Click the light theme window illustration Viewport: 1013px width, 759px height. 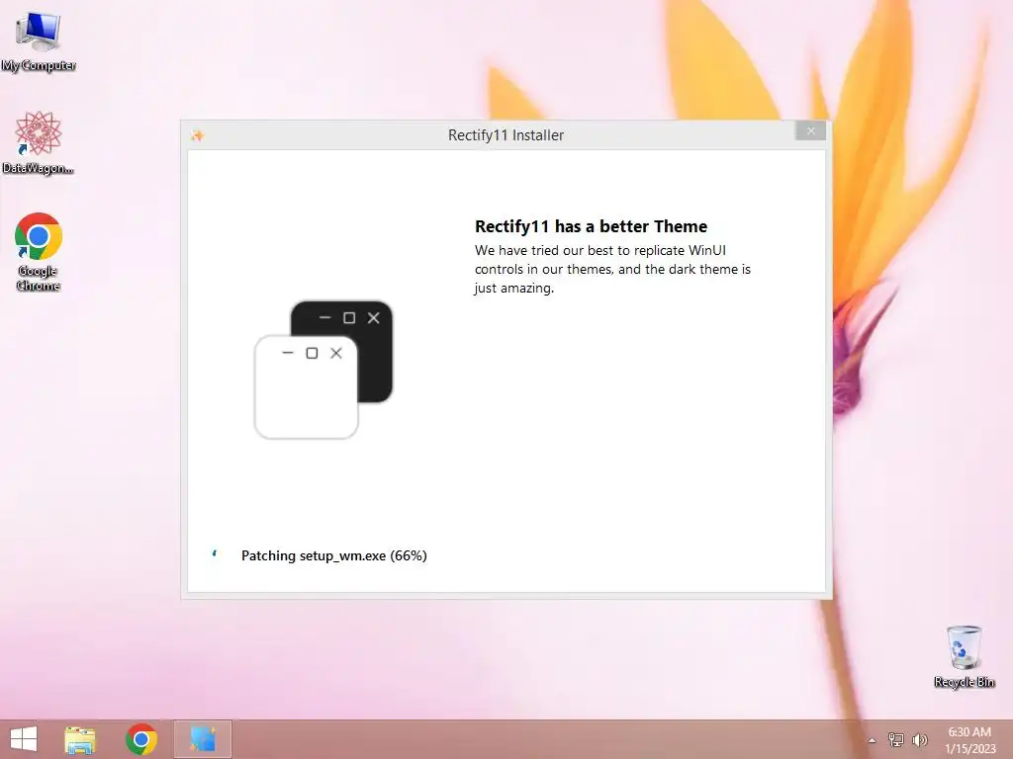pyautogui.click(x=307, y=387)
